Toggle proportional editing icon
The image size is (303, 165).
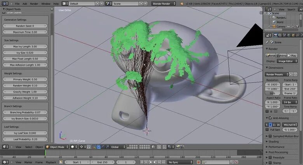click(x=159, y=147)
